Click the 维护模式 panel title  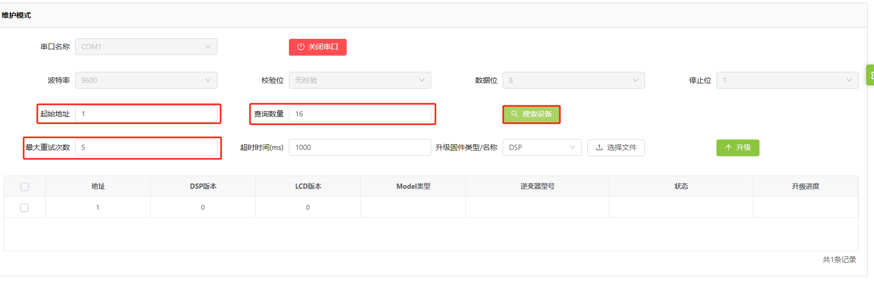16,15
